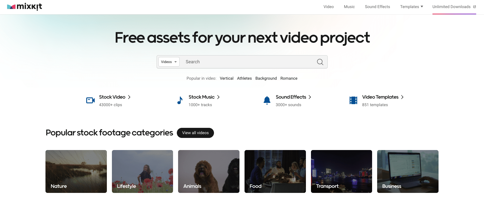The width and height of the screenshot is (484, 205).
Task: Open the Videos search type dropdown
Action: point(169,62)
